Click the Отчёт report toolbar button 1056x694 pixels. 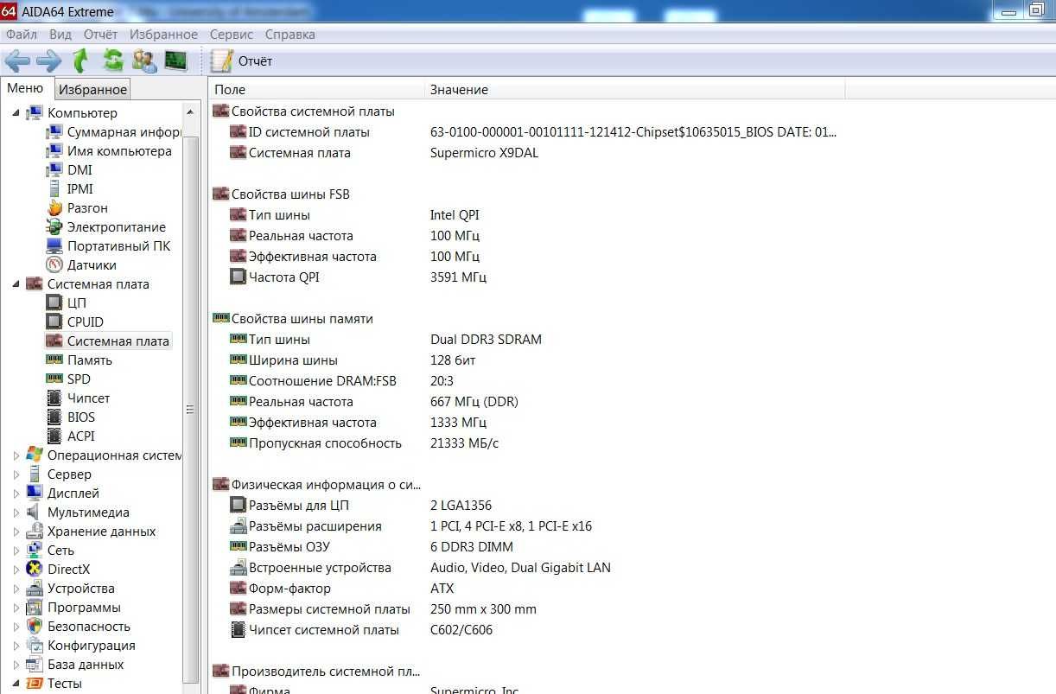(242, 61)
